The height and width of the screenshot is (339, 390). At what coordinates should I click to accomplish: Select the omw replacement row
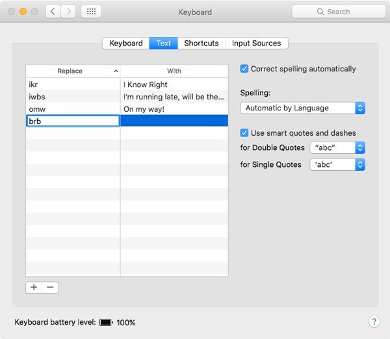127,109
